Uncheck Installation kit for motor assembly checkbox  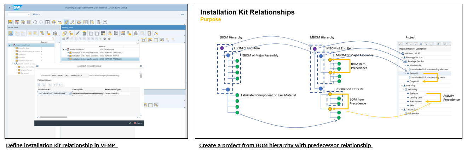pos(68,56)
